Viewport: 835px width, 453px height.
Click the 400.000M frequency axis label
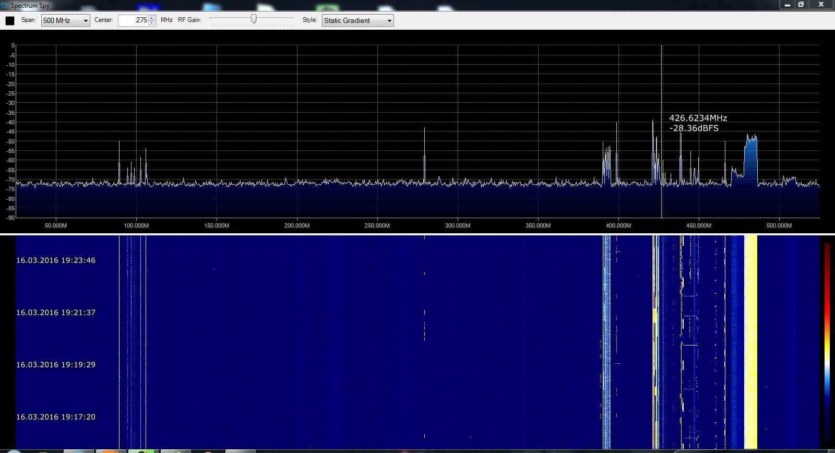(x=618, y=225)
